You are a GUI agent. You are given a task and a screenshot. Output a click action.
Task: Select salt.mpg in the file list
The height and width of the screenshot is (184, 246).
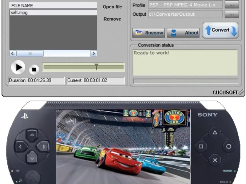53,13
